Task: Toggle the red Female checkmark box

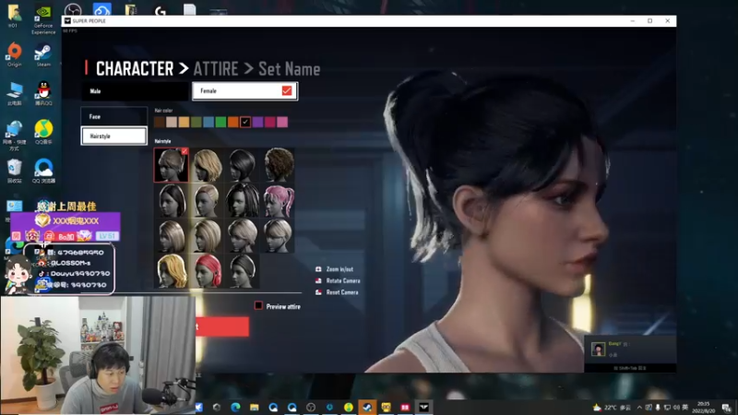Action: click(287, 90)
